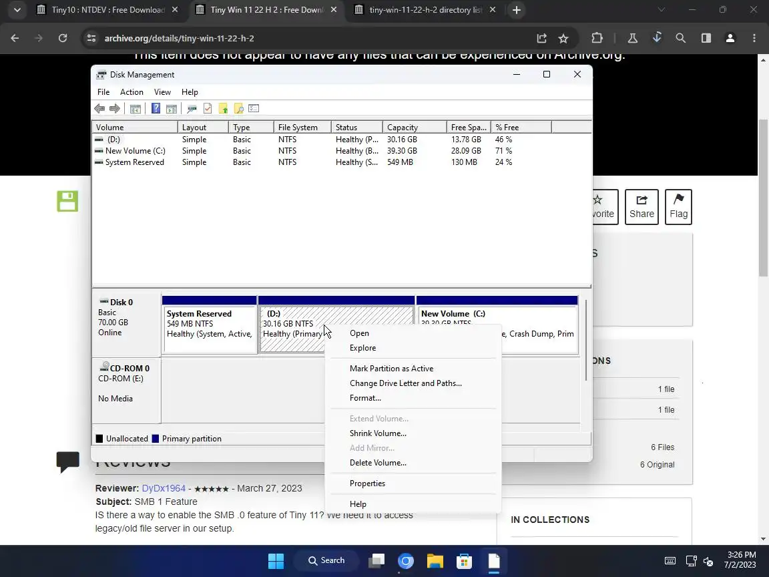Image resolution: width=769 pixels, height=577 pixels.
Task: Select System Reserved row in volume list
Action: pyautogui.click(x=341, y=162)
